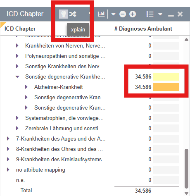Select row Sonstige Krankheiten des Nerv…

click(x=64, y=66)
